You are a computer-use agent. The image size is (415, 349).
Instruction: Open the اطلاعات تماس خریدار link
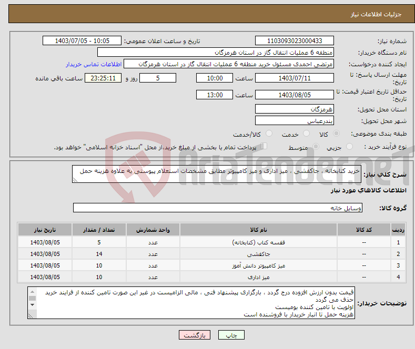pyautogui.click(x=94, y=64)
